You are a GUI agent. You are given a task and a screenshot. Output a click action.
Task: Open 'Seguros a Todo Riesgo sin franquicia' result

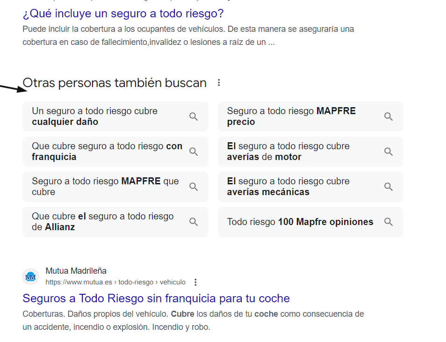156,298
